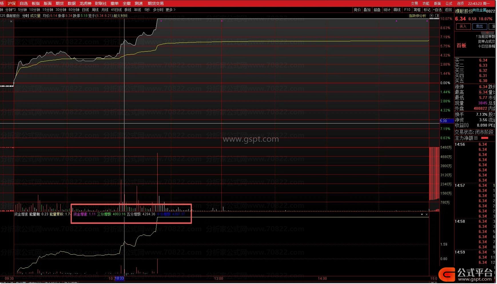Open the indicator sub-panel dropdown triangle
The width and height of the screenshot is (497, 284).
[422, 214]
